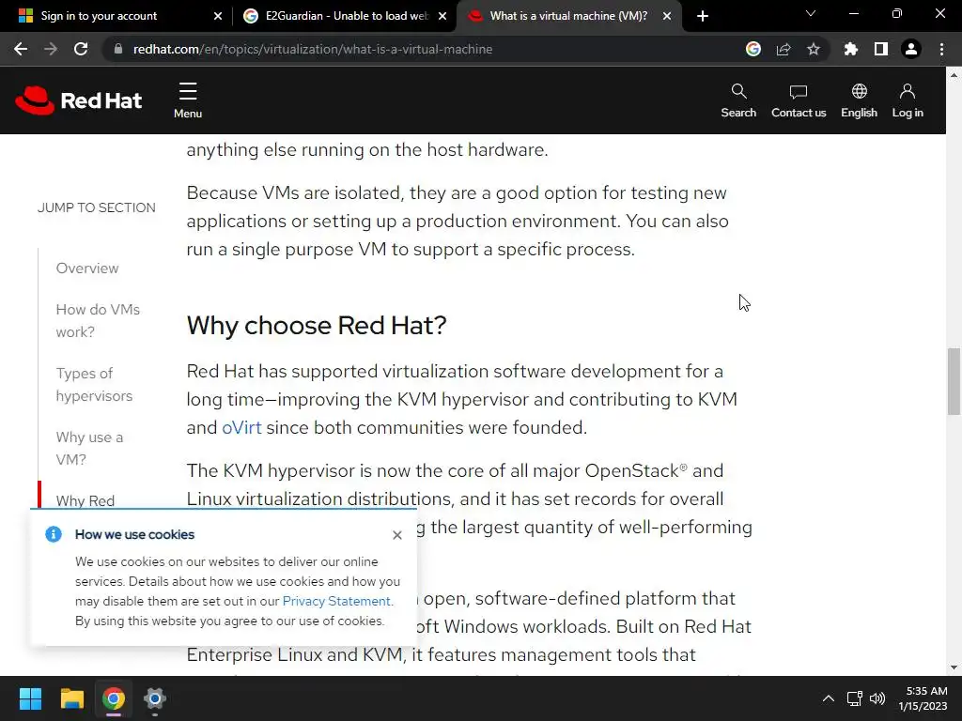Open volume control tray icon
Screen dimensions: 962x721
point(877,698)
